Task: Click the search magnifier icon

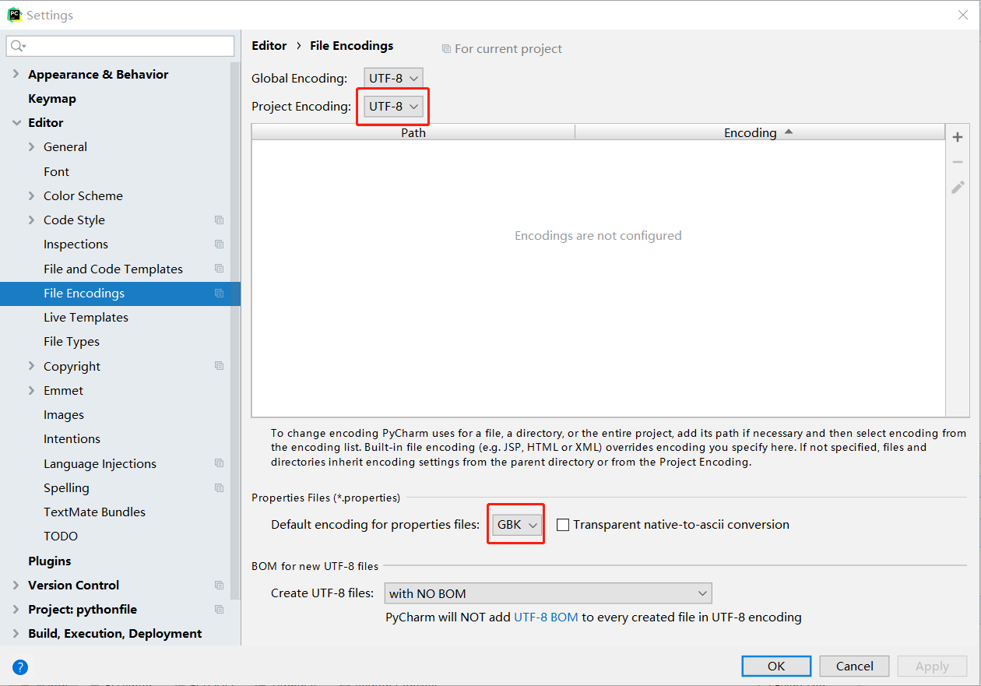Action: 17,46
